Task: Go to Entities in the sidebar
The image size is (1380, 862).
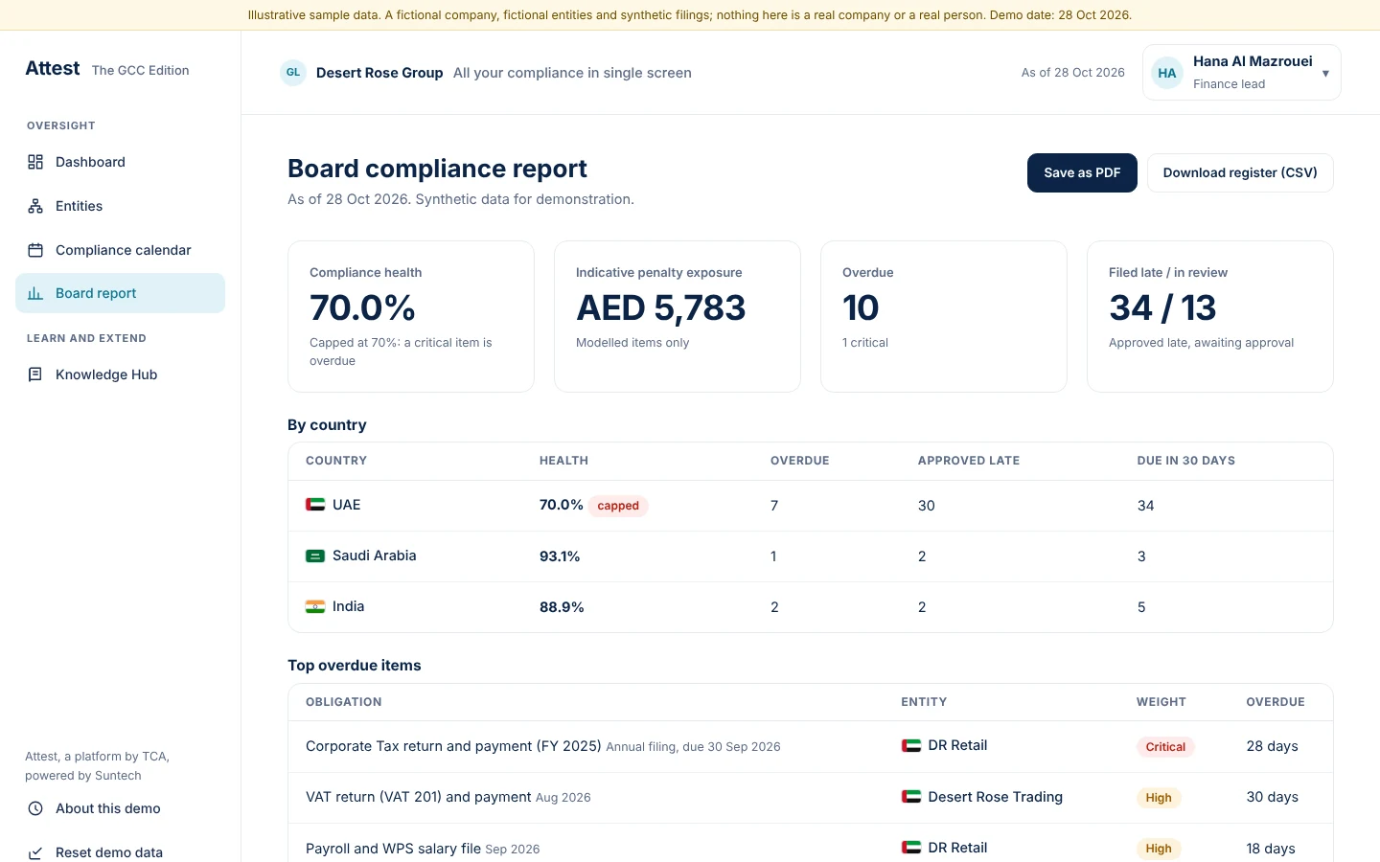Action: click(x=120, y=206)
